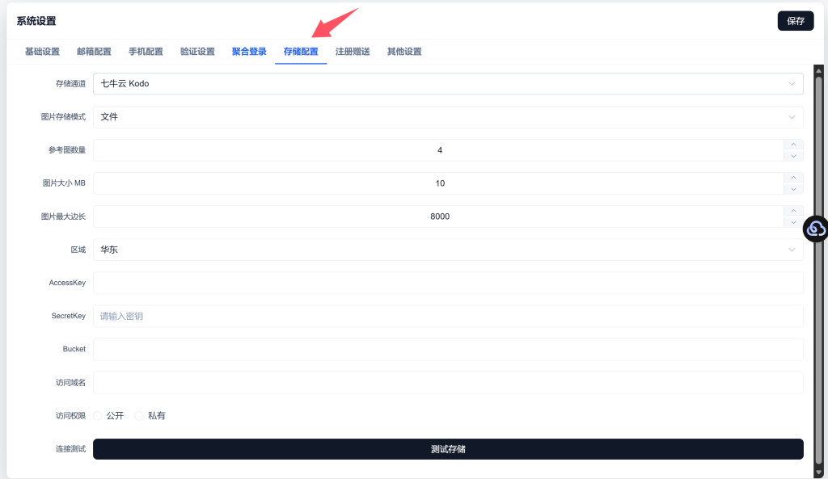Viewport: 828px width, 479px height.
Task: Expand the 图片存储模式 dropdown
Action: click(448, 117)
